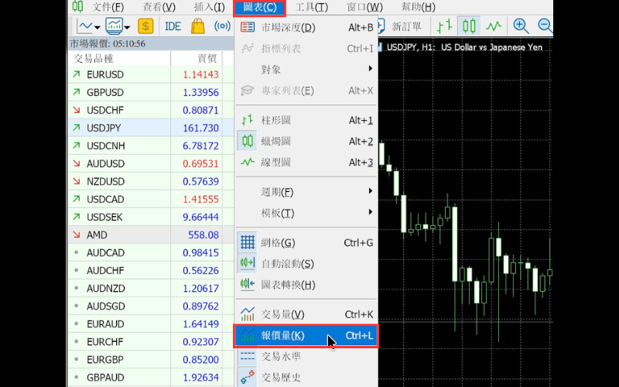The width and height of the screenshot is (619, 387).
Task: Toggle 交易水準 trade levels
Action: (306, 357)
